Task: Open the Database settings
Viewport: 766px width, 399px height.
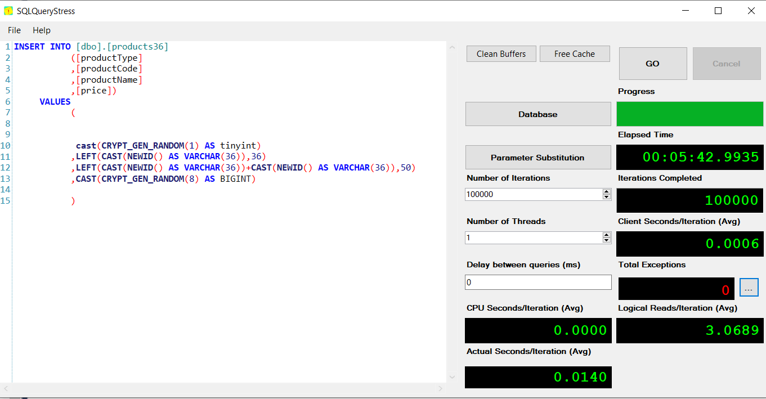Action: 538,114
